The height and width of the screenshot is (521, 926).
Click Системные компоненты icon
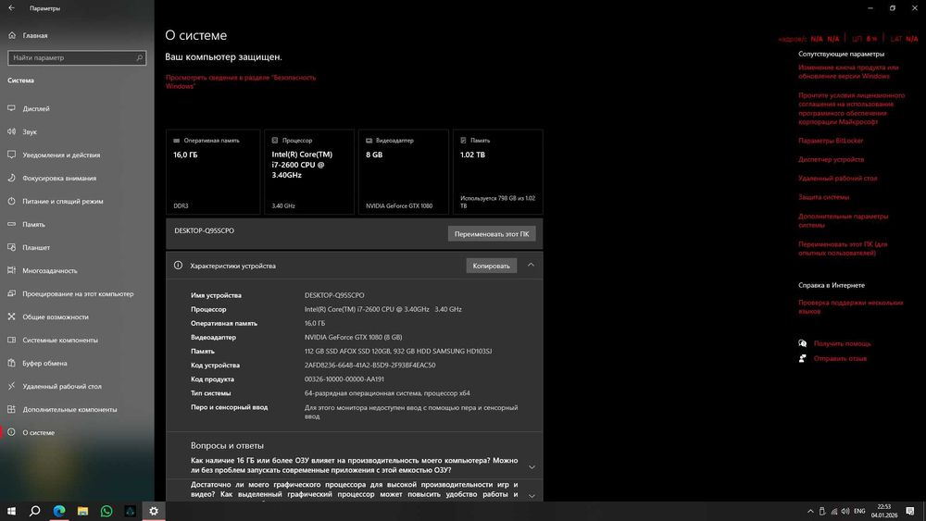(x=11, y=340)
